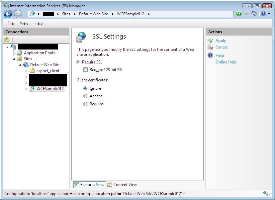Open the View menu
This screenshot has height=200, width=275.
coord(24,23)
